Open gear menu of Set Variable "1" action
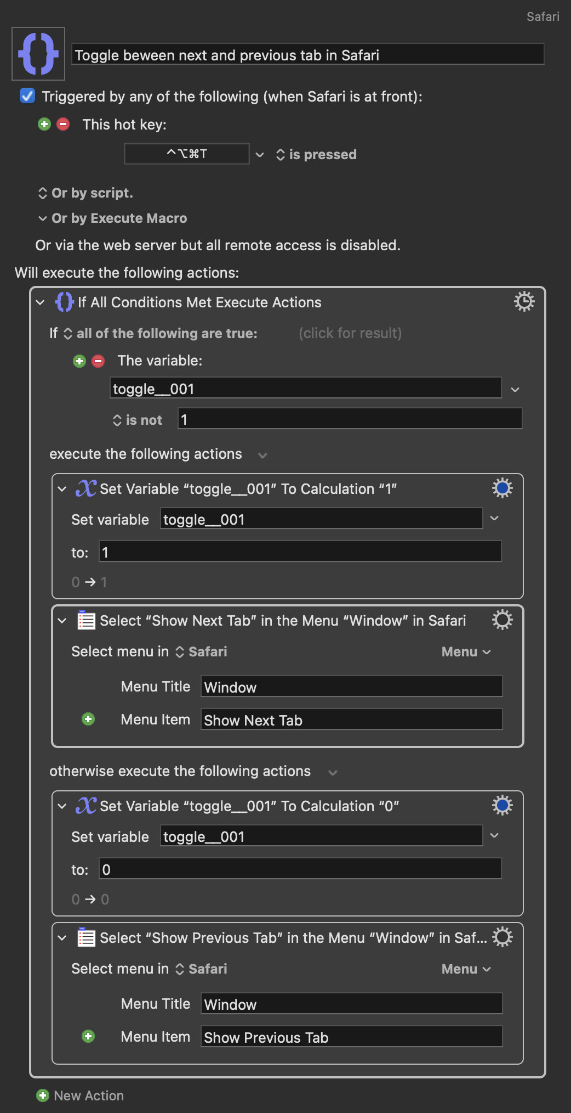Viewport: 571px width, 1113px height. 503,488
